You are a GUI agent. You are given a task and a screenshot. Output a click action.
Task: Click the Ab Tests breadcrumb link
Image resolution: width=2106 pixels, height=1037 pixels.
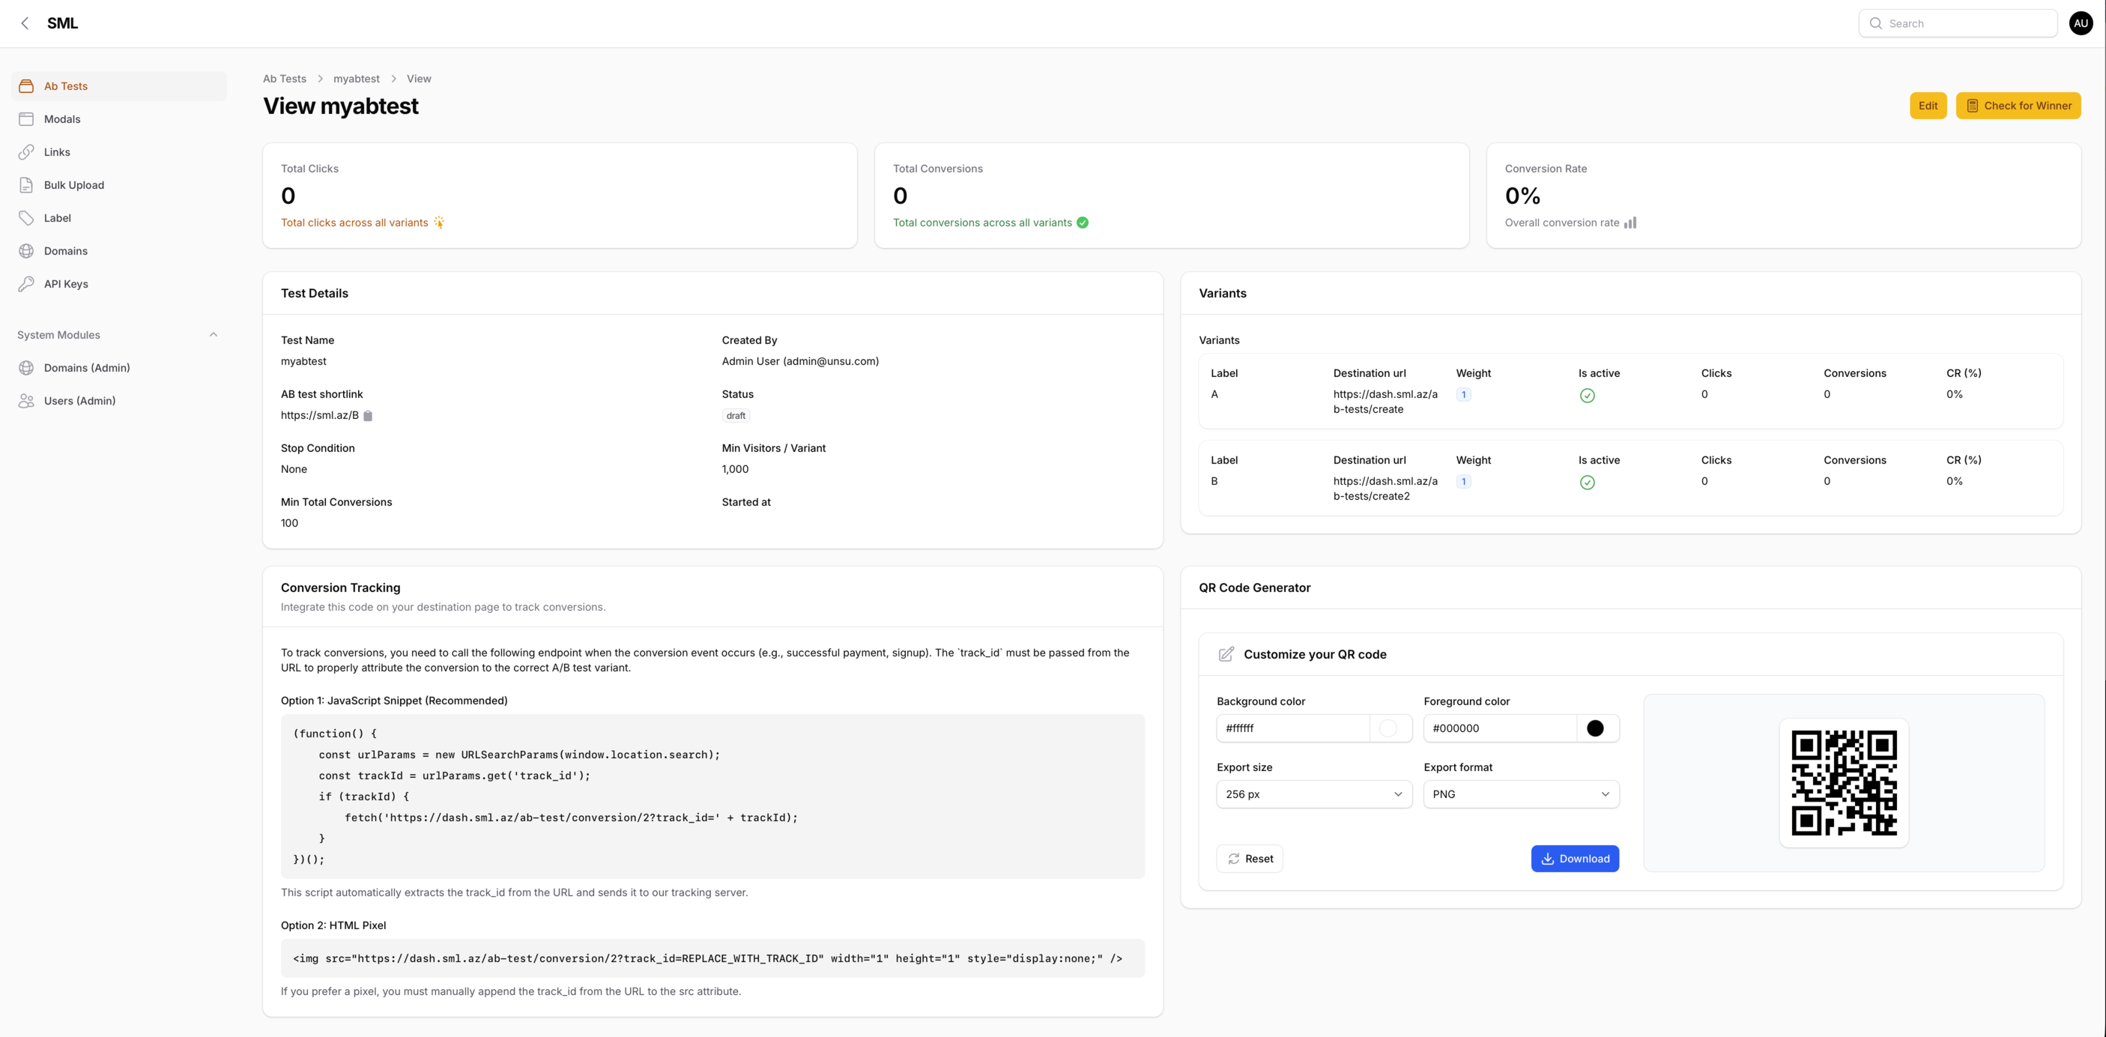[285, 79]
